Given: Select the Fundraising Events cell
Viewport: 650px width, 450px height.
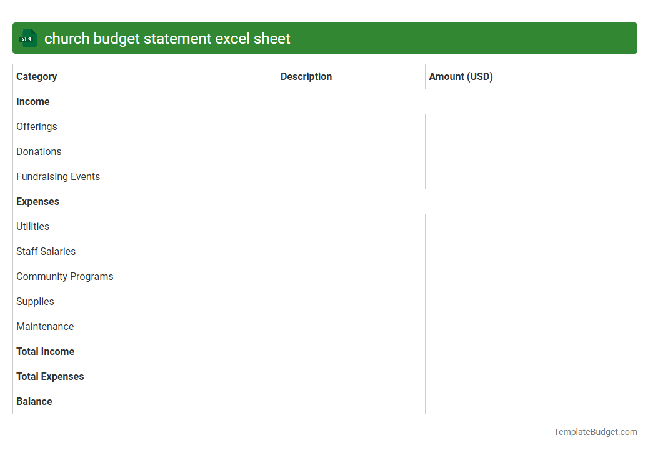Looking at the screenshot, I should pos(58,176).
